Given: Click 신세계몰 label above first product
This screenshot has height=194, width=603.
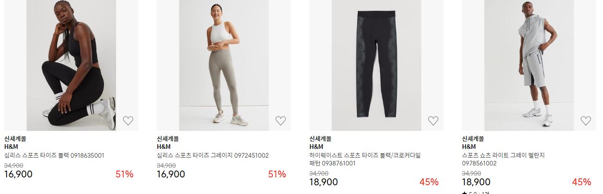Looking at the screenshot, I should pyautogui.click(x=15, y=138).
